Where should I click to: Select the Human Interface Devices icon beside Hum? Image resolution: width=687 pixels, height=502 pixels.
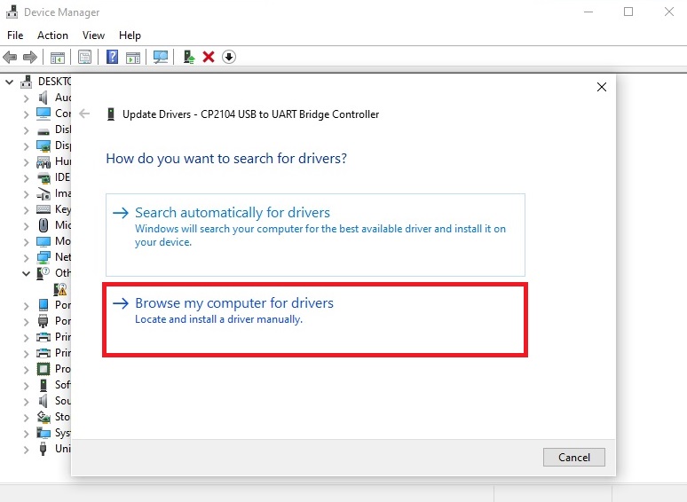43,162
